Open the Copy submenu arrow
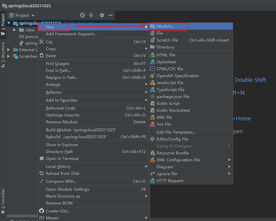 [x=146, y=48]
